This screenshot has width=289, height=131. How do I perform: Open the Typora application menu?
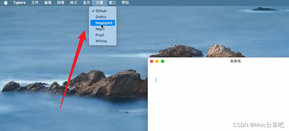point(19,3)
